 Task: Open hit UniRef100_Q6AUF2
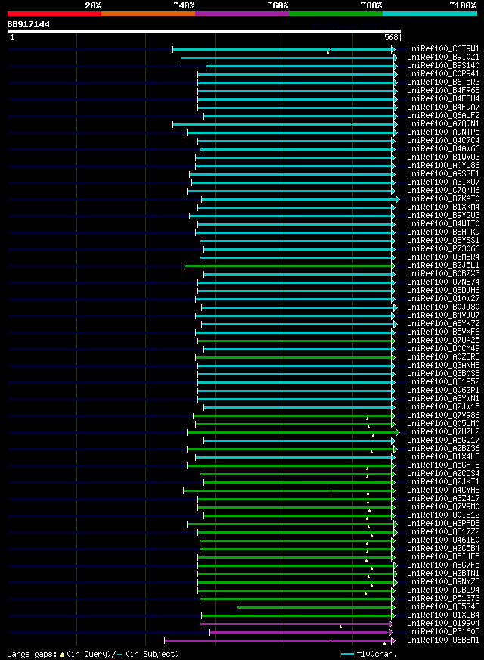(443, 115)
